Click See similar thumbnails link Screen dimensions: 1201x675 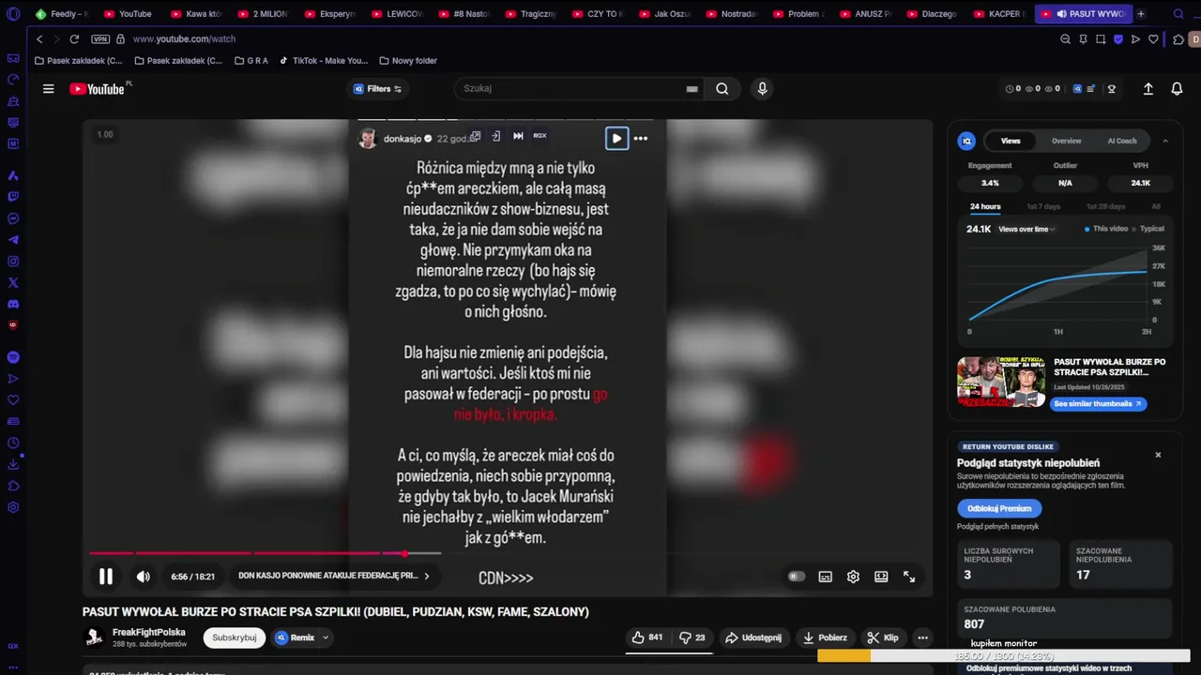point(1098,404)
